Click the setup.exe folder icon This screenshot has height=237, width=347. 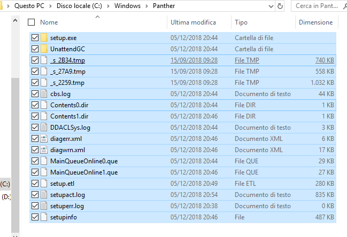click(44, 38)
